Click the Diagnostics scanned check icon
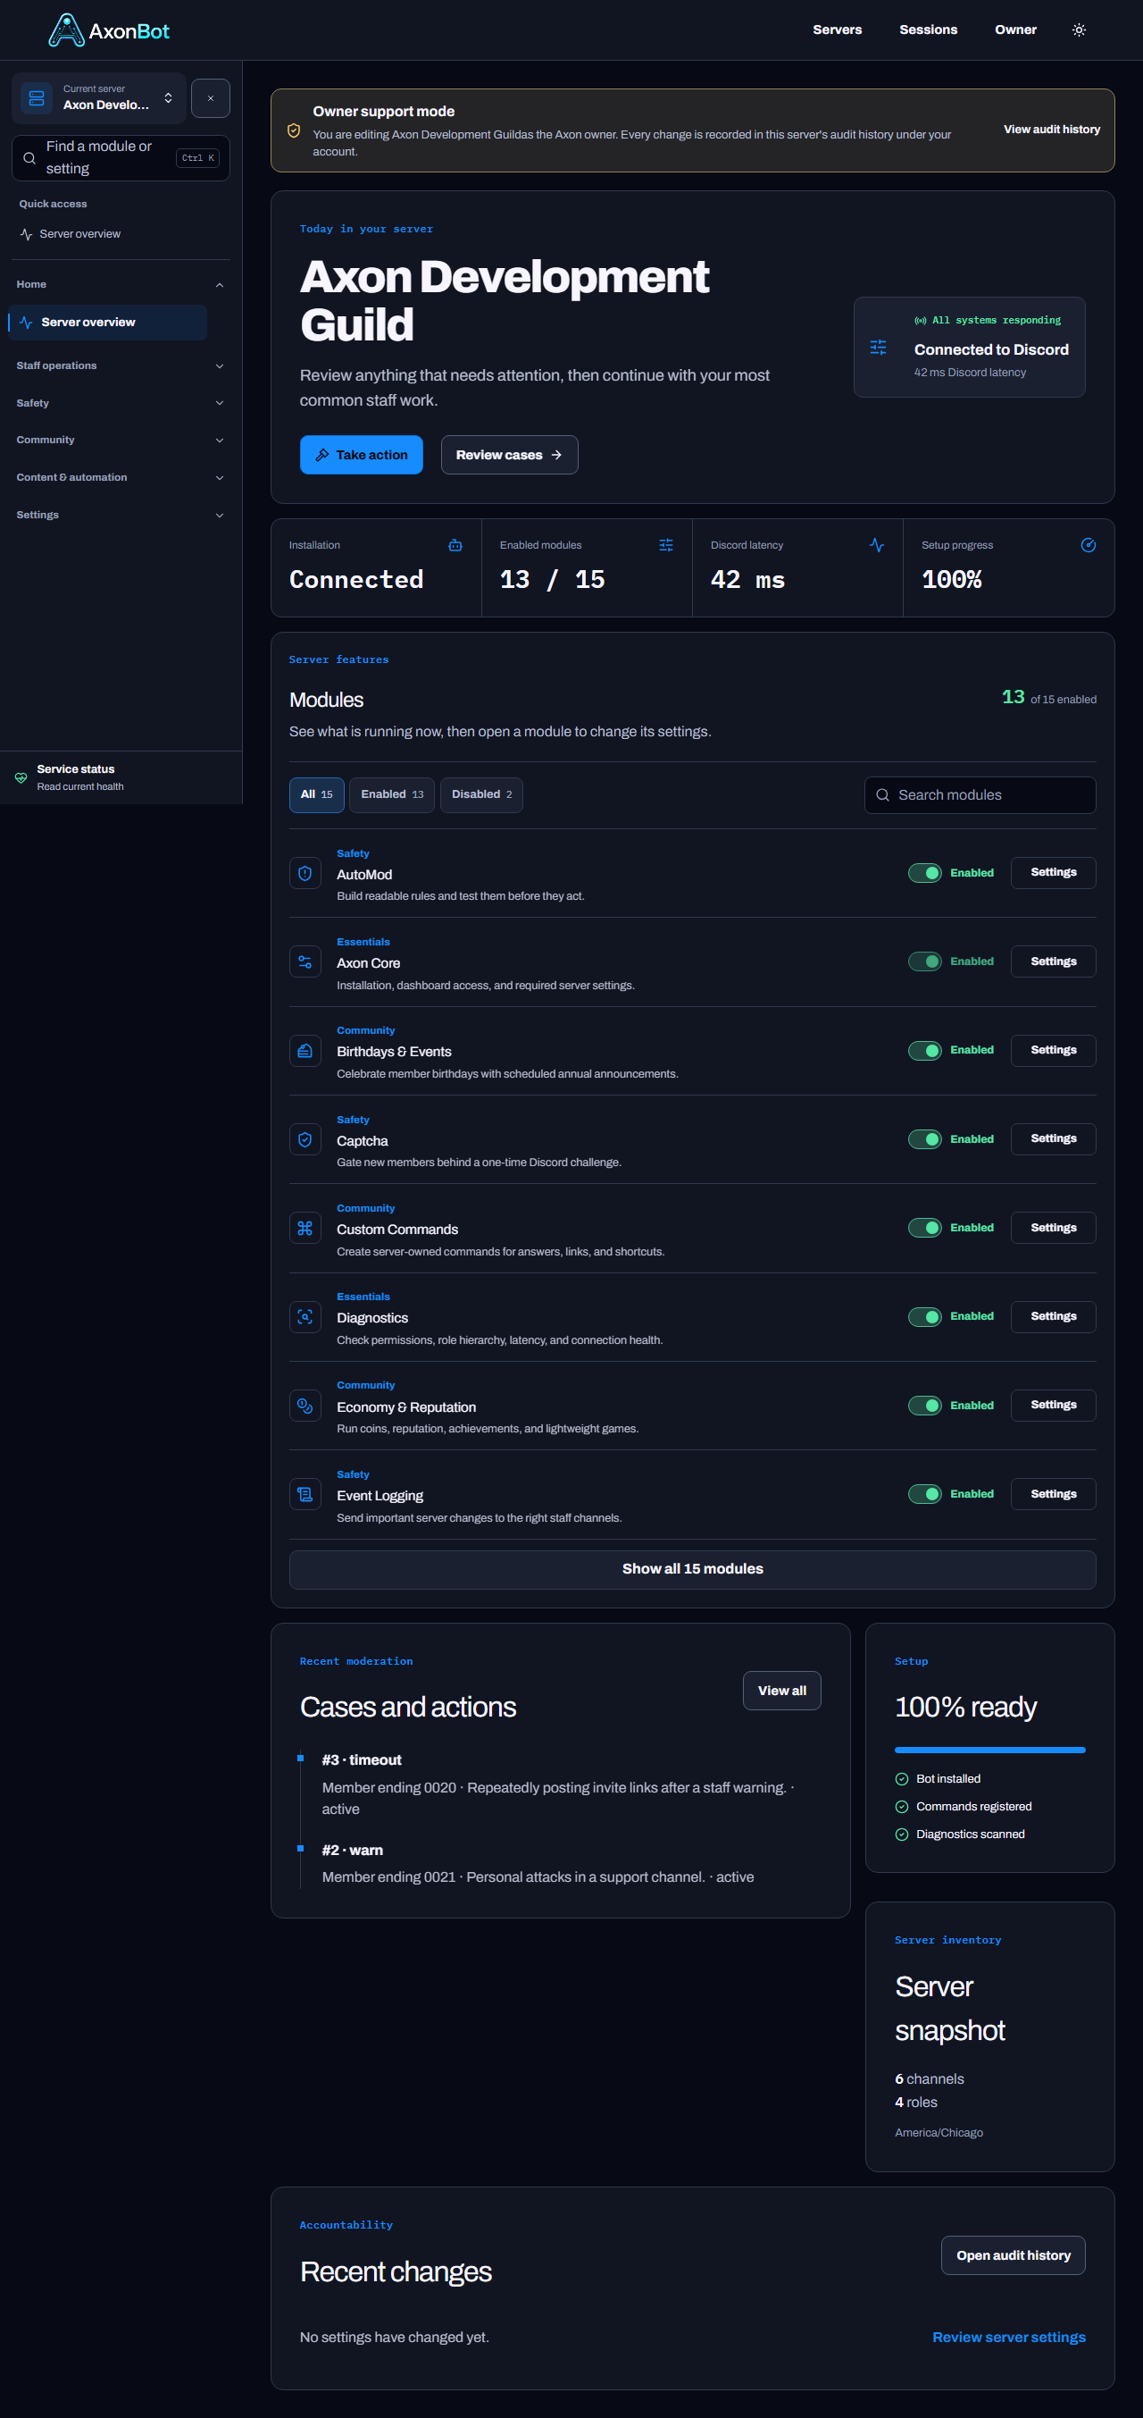 tap(902, 1834)
